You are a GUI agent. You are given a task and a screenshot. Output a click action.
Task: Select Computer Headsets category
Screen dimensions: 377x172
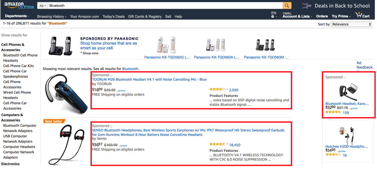(x=19, y=147)
